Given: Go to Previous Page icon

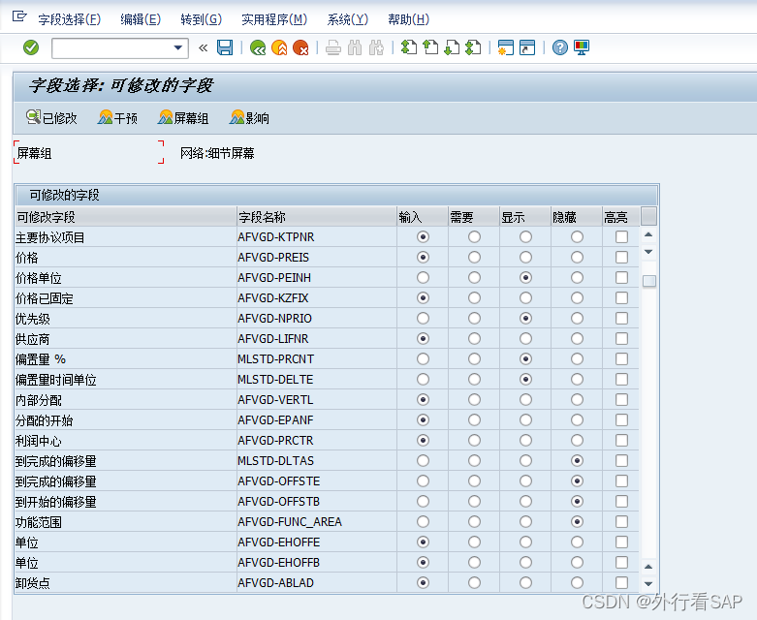Looking at the screenshot, I should pos(430,47).
